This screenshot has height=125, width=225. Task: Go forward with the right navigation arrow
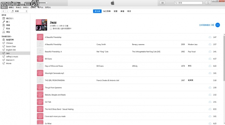coord(7,11)
